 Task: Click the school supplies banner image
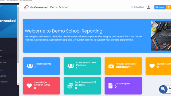[x=161, y=36]
